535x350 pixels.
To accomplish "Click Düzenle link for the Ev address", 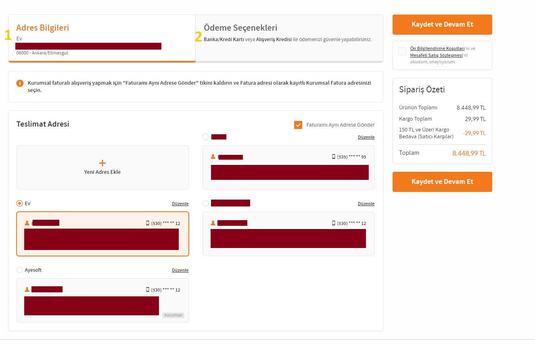I will tap(180, 204).
